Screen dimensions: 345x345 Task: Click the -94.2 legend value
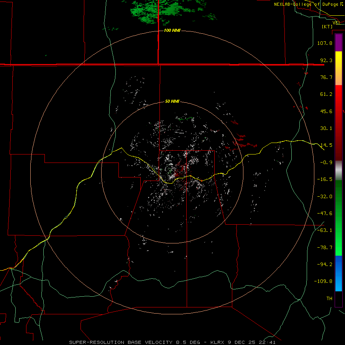pos(325,264)
